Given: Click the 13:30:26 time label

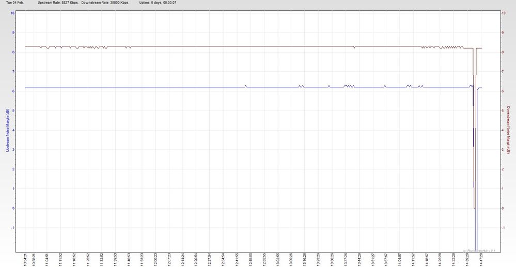Looking at the screenshot, I should click(x=332, y=260).
